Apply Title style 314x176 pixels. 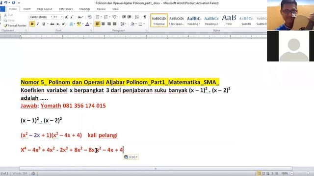coord(229,21)
